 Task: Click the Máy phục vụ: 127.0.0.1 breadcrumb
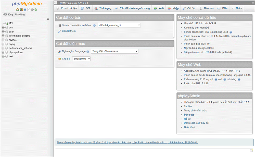pos(75,3)
